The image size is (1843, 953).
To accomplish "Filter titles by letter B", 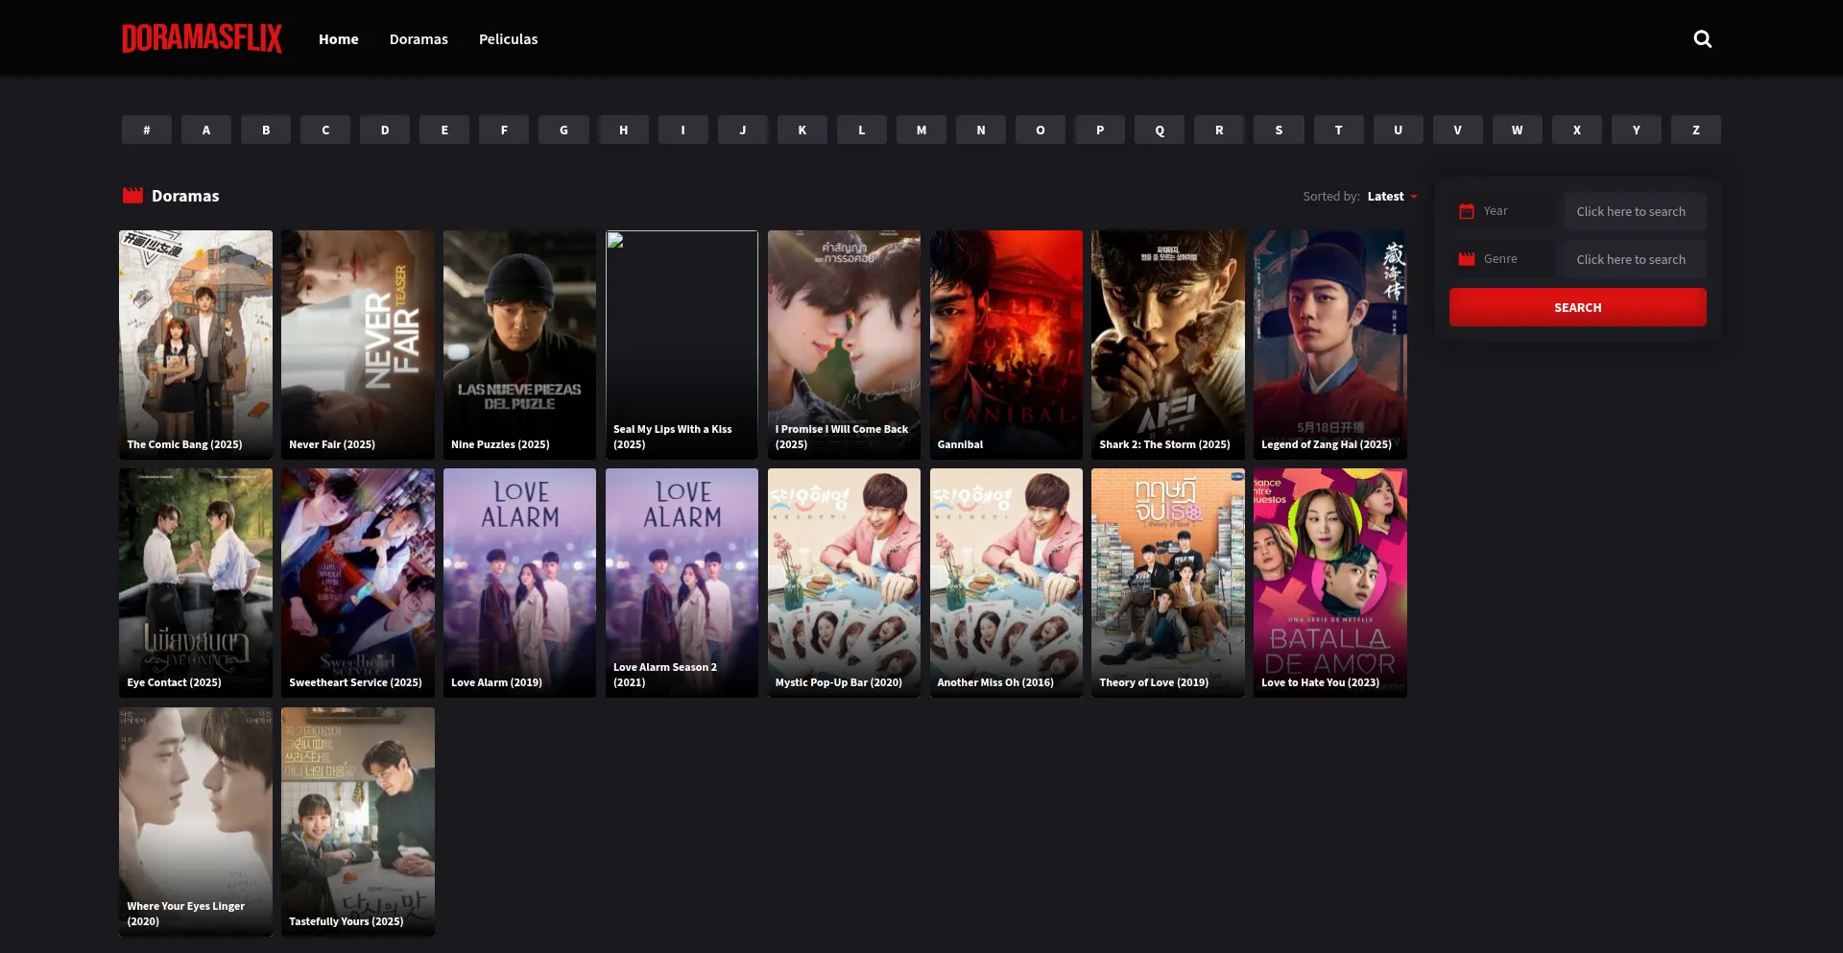I will 266,130.
